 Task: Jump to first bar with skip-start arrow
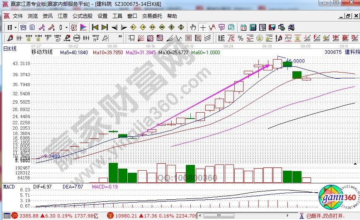pyautogui.click(x=95, y=27)
